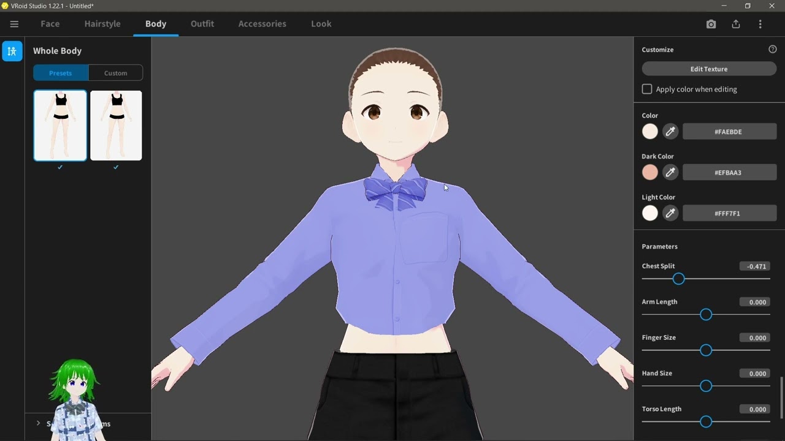The image size is (785, 441).
Task: Click the Customize help question icon
Action: [x=773, y=50]
